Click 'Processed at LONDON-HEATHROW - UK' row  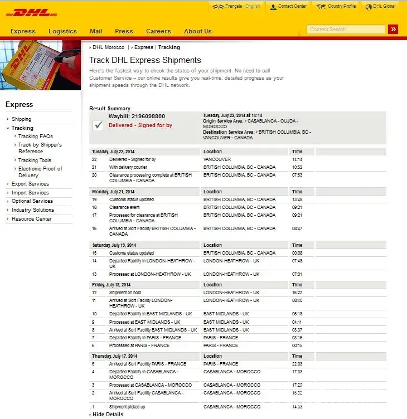pos(150,275)
